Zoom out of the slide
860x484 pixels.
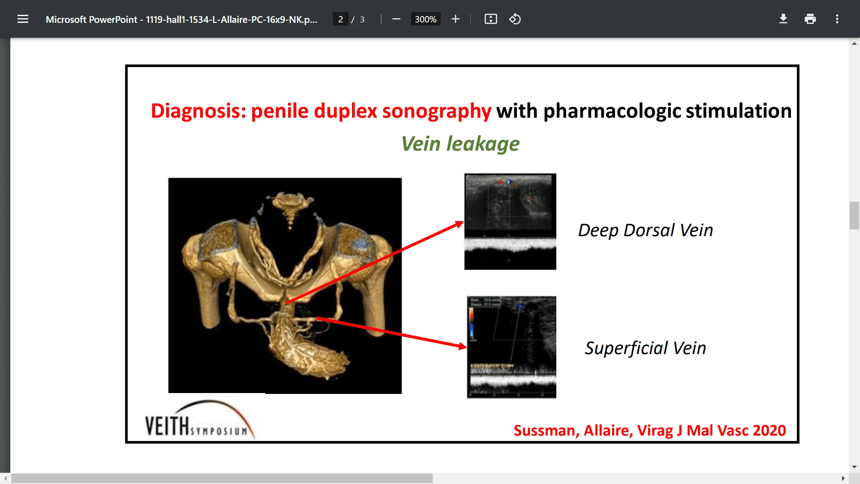pyautogui.click(x=396, y=19)
